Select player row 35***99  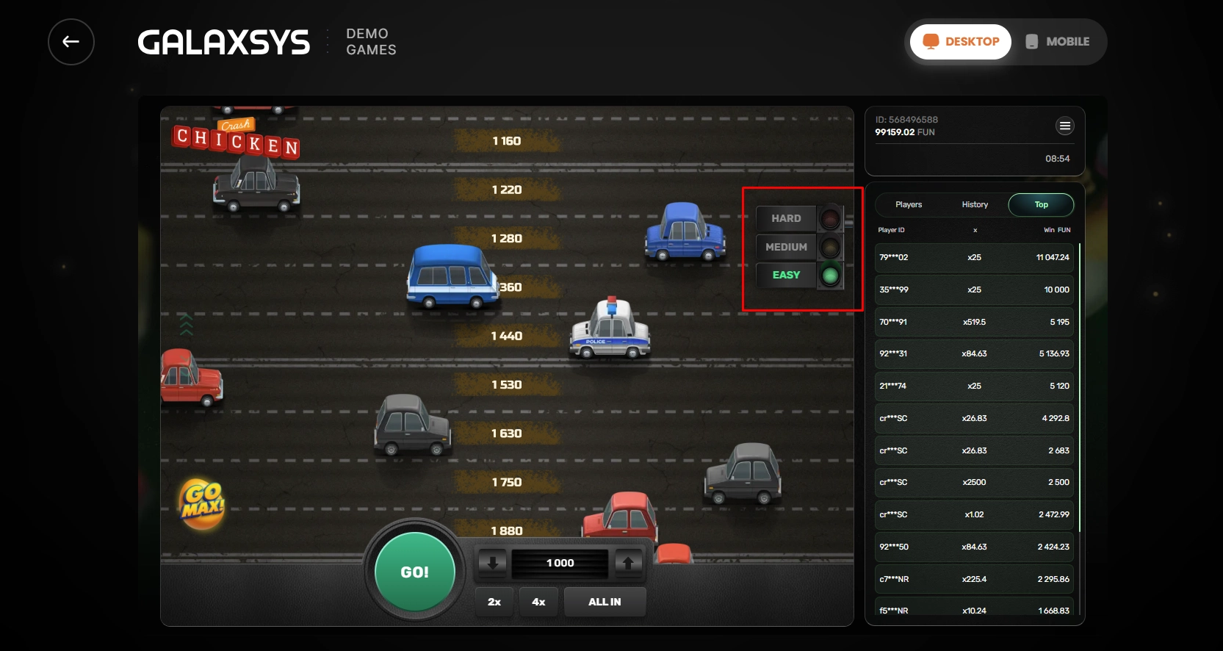[974, 289]
